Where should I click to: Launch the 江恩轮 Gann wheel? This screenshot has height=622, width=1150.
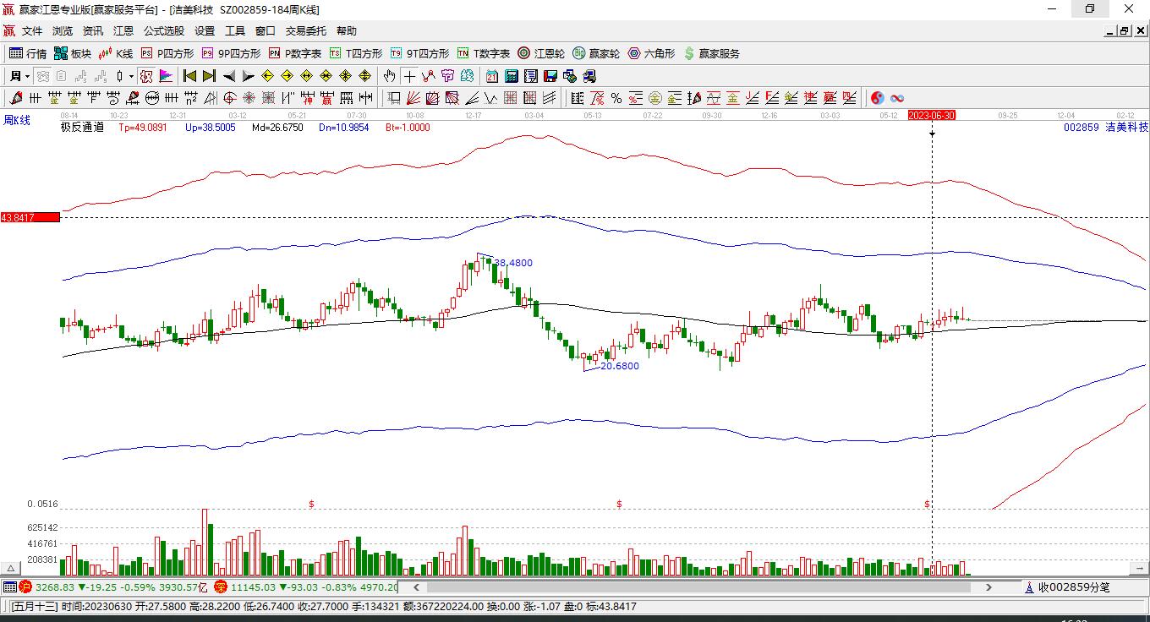point(541,53)
